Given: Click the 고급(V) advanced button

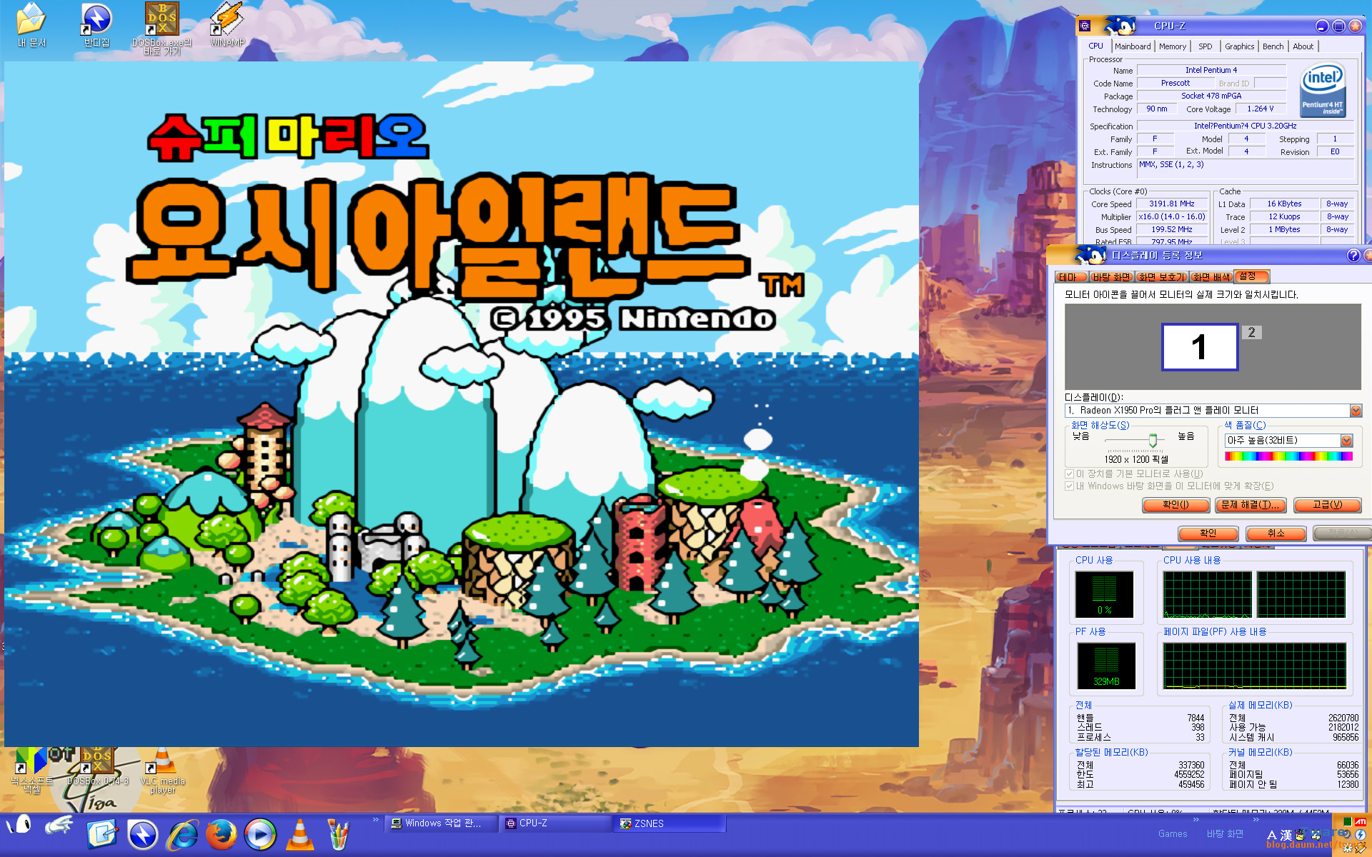Looking at the screenshot, I should pos(1327,505).
